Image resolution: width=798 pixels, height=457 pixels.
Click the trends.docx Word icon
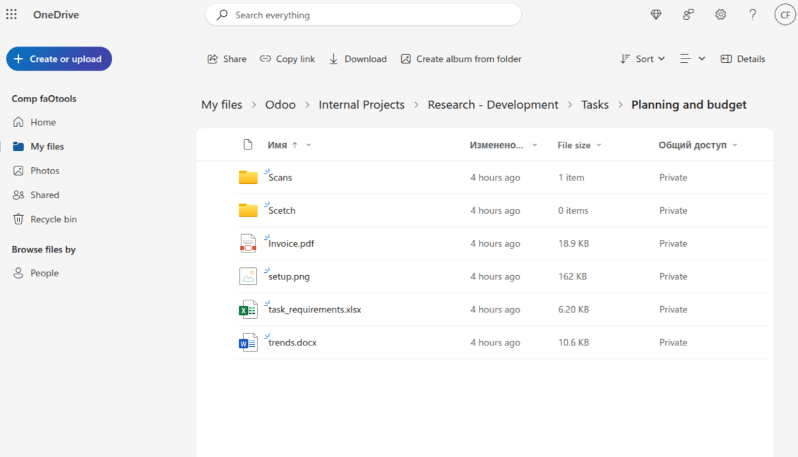(x=248, y=343)
